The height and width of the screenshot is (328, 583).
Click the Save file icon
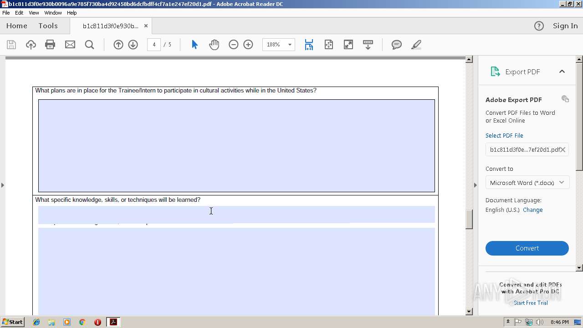11,45
